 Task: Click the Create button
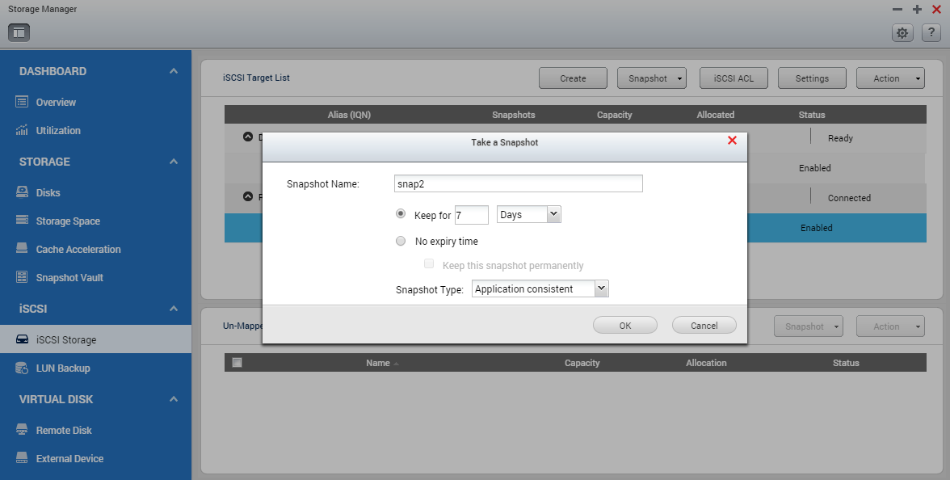[574, 78]
